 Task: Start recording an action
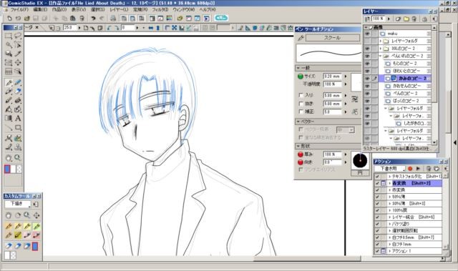[x=410, y=169]
